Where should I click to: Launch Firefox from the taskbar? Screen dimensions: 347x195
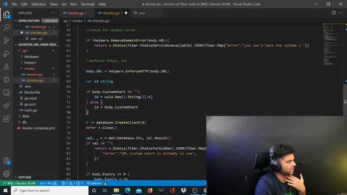click(150, 190)
